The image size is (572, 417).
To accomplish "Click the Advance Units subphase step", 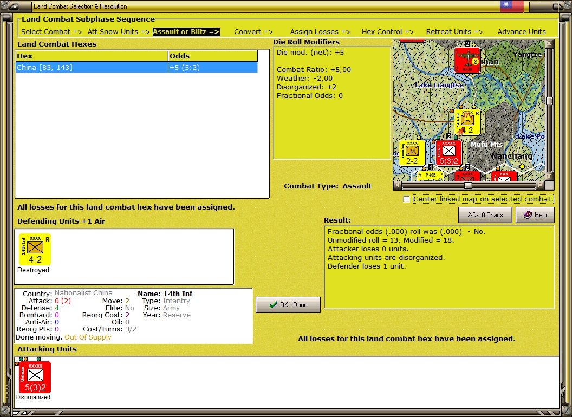I will point(522,32).
